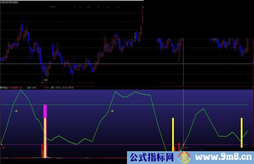This screenshot has height=164, width=254.
Task: Click the white candle before the price surge
Action: tap(136, 36)
